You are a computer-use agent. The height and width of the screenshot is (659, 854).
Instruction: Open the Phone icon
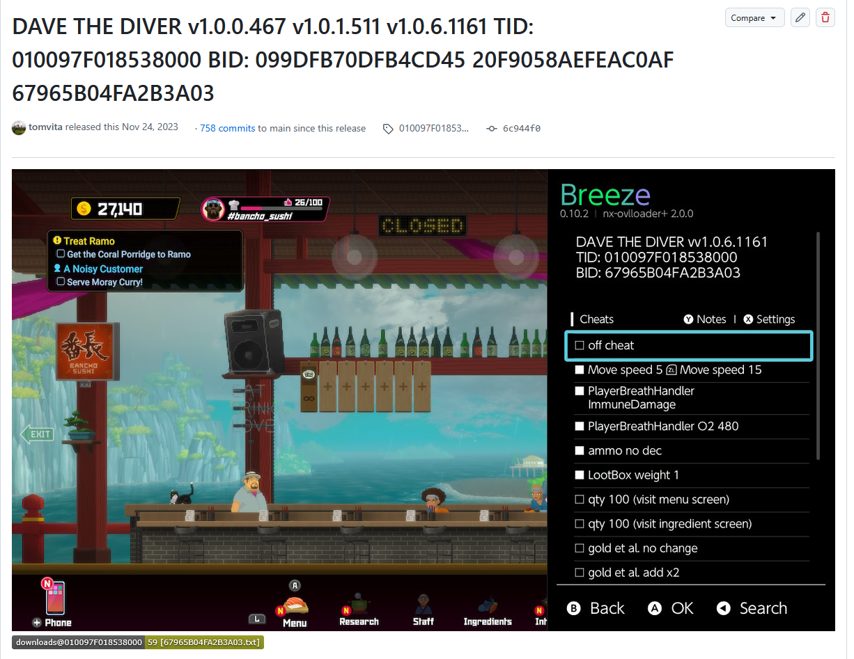(x=55, y=598)
